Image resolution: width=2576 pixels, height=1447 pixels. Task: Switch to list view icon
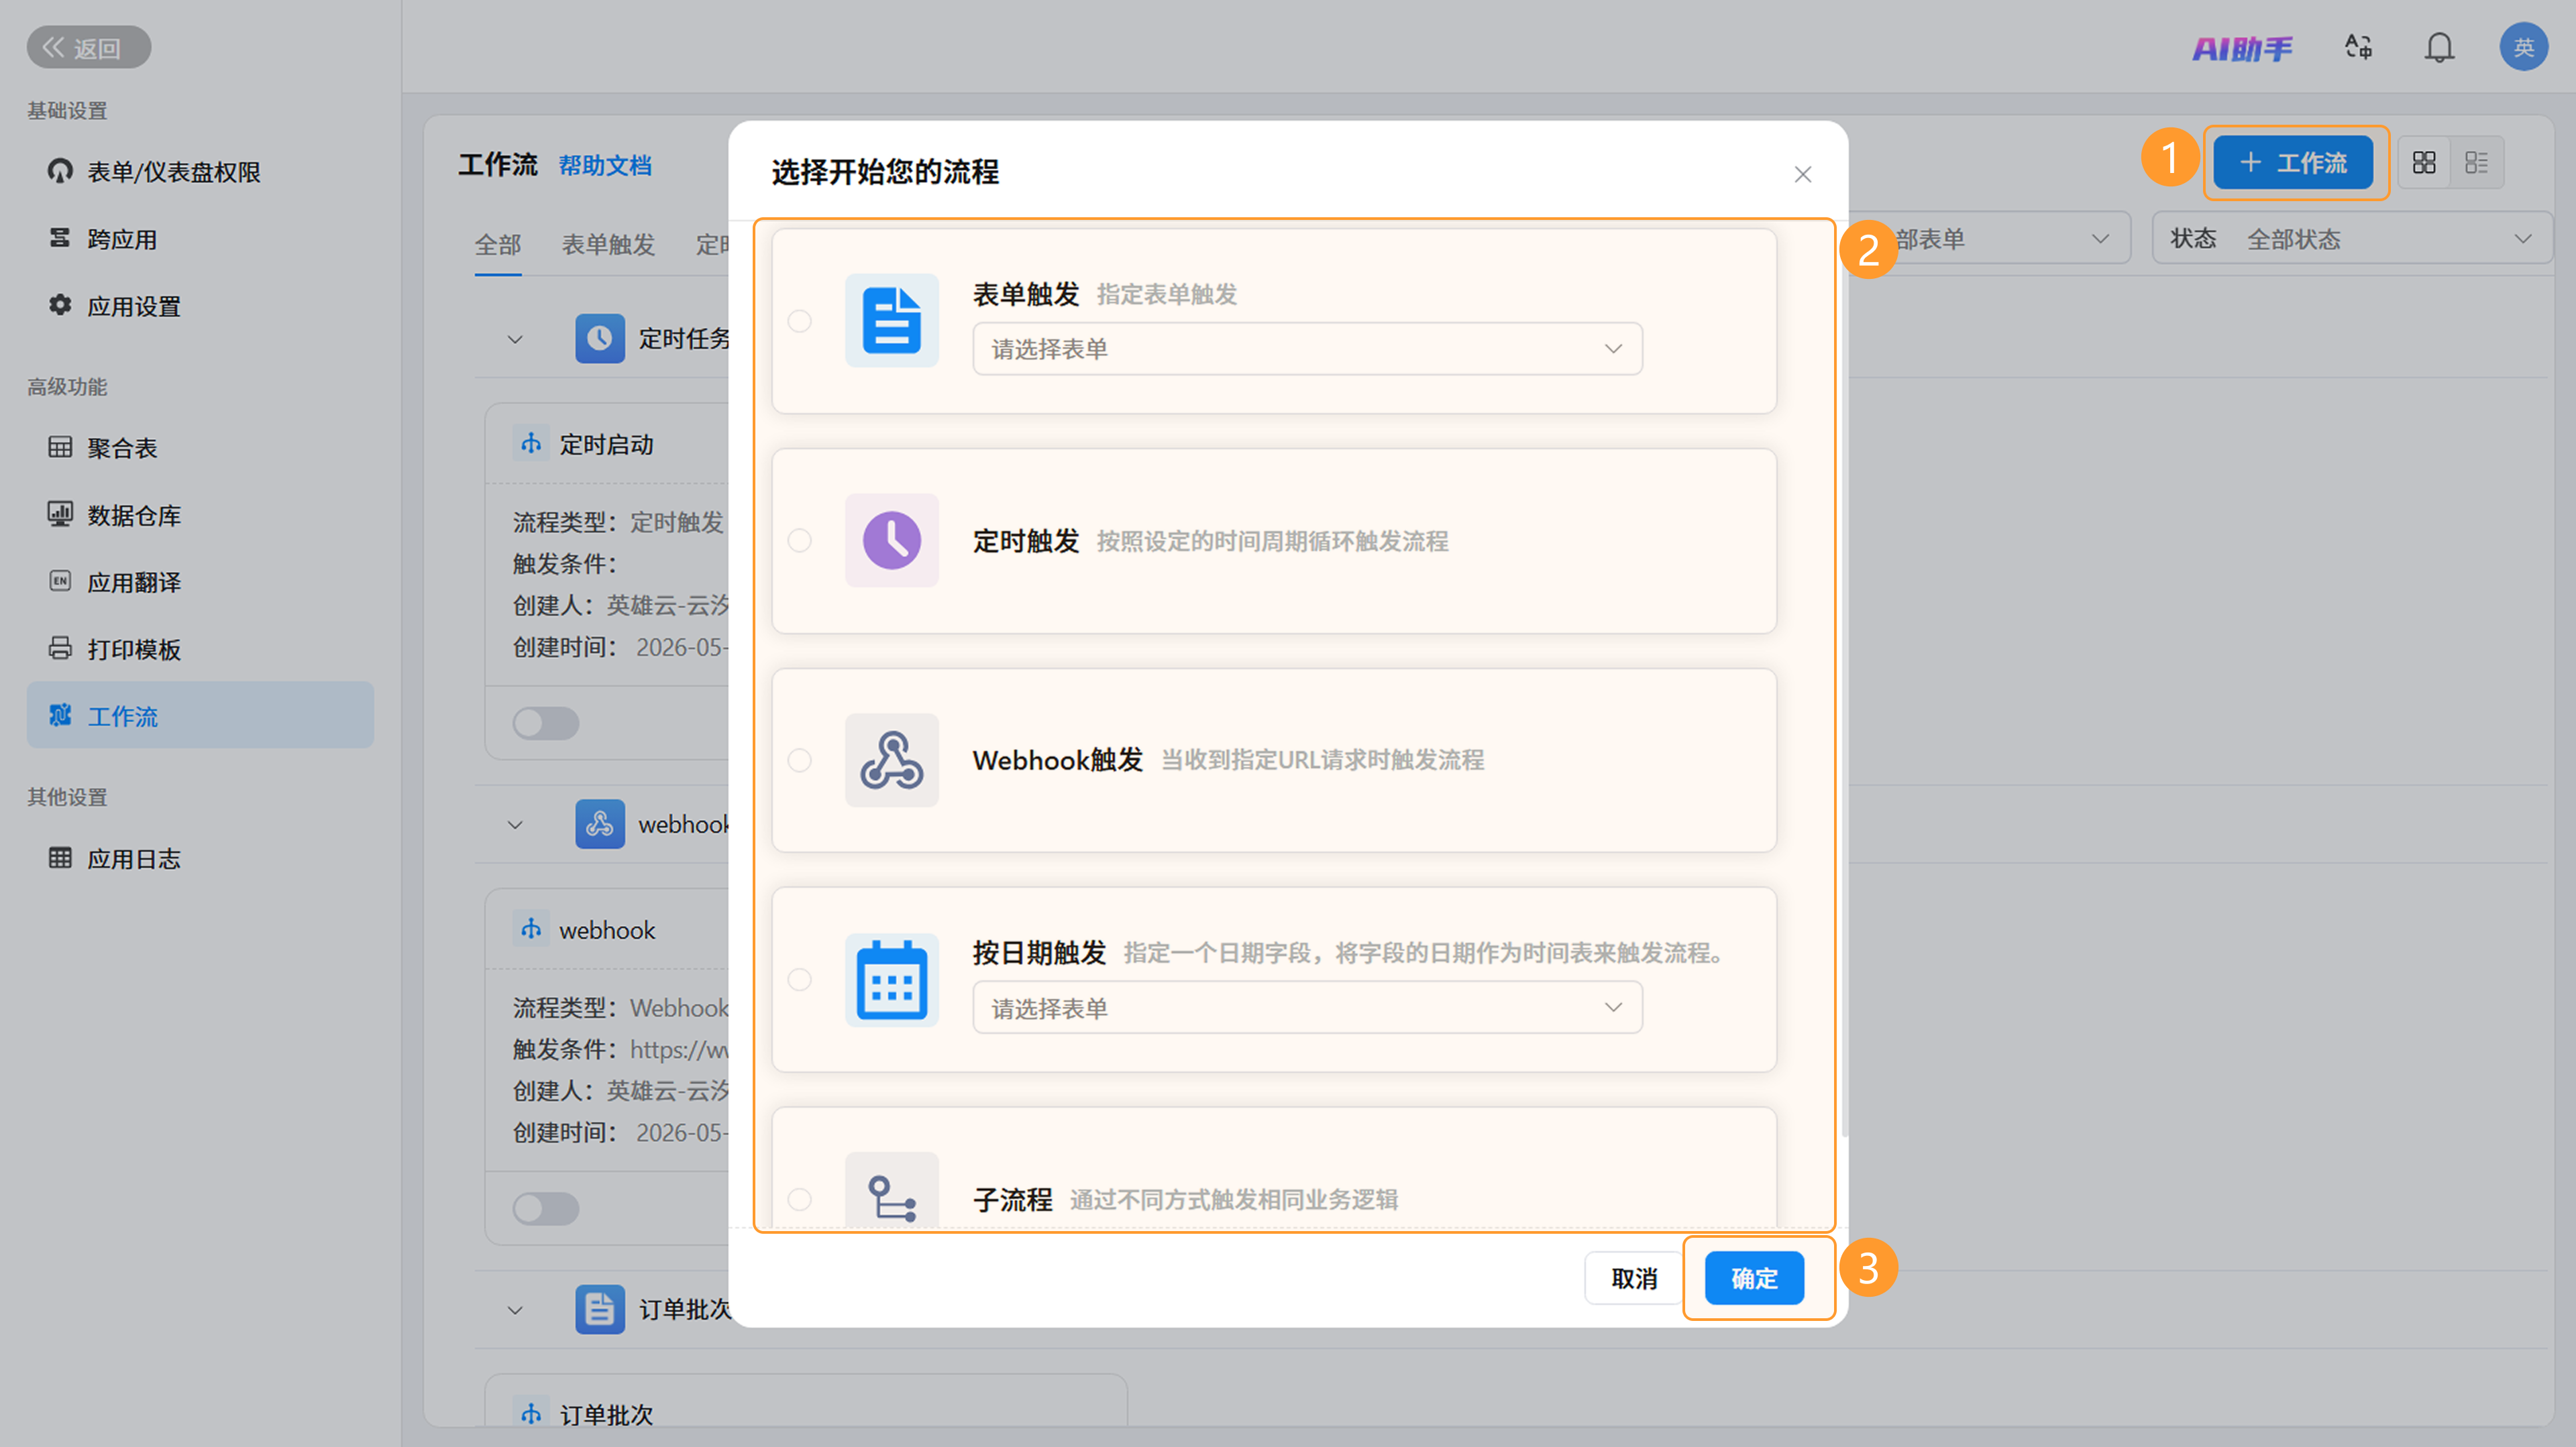2477,162
